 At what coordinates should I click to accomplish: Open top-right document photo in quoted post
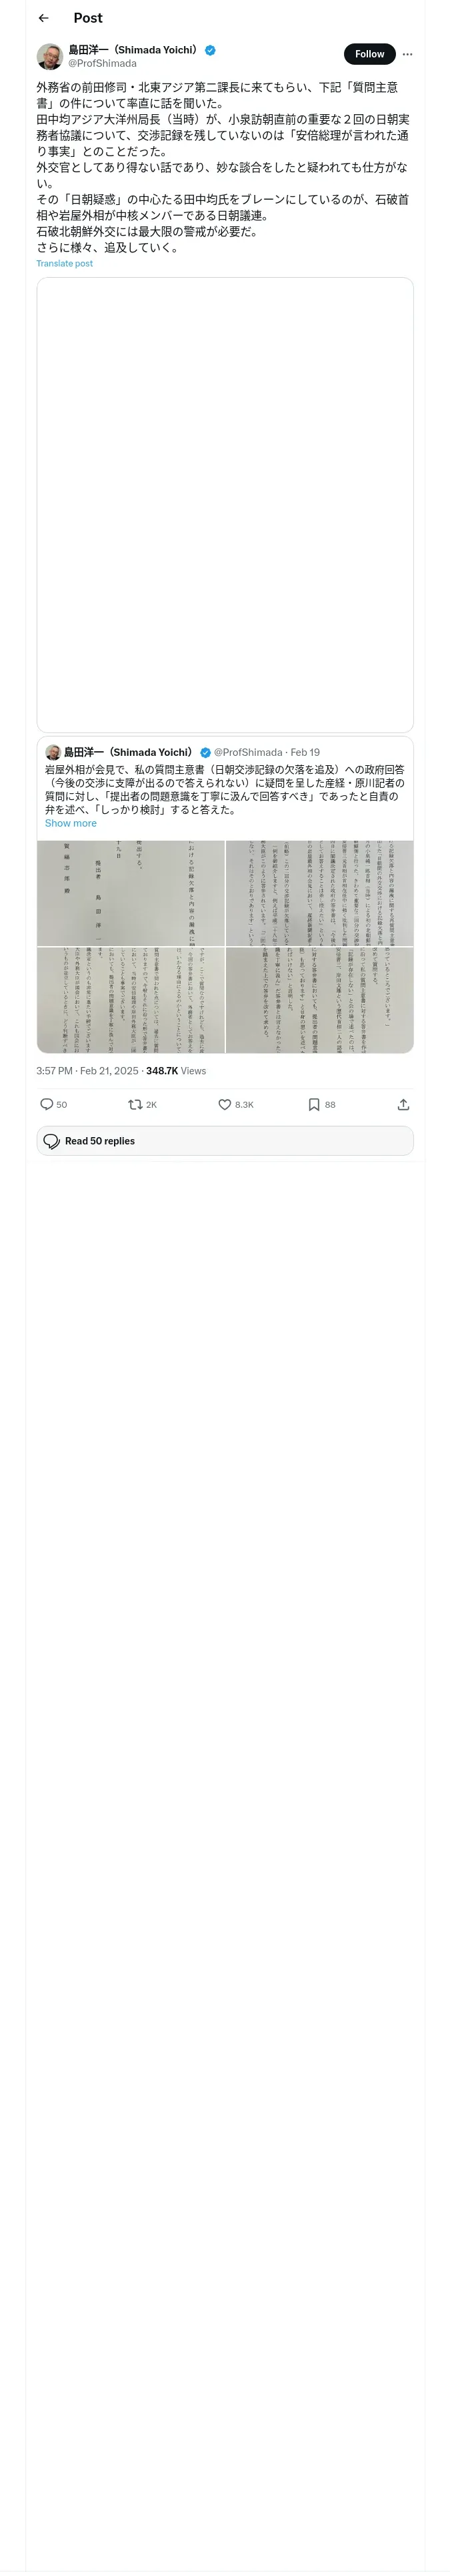coord(319,893)
